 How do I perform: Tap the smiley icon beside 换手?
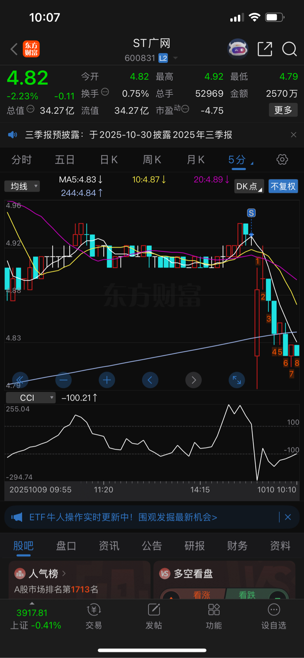[x=105, y=92]
